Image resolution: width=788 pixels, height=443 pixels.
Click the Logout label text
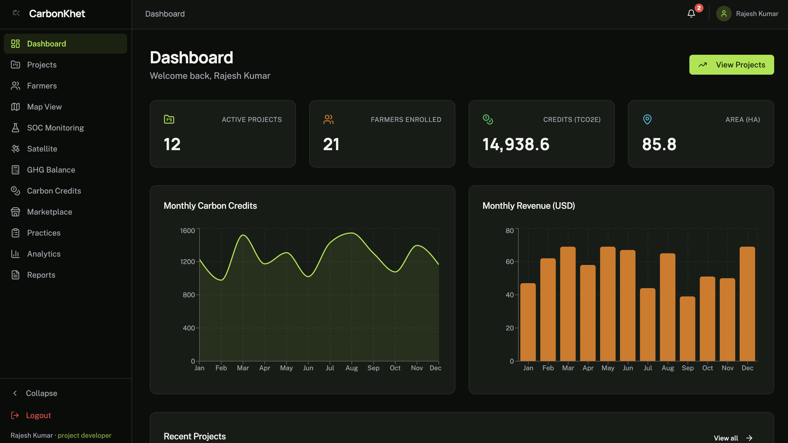pos(39,415)
